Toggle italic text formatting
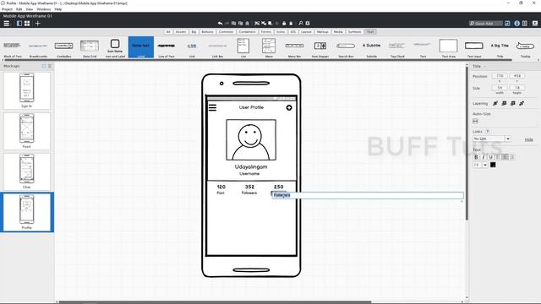The height and width of the screenshot is (304, 541). coord(484,157)
